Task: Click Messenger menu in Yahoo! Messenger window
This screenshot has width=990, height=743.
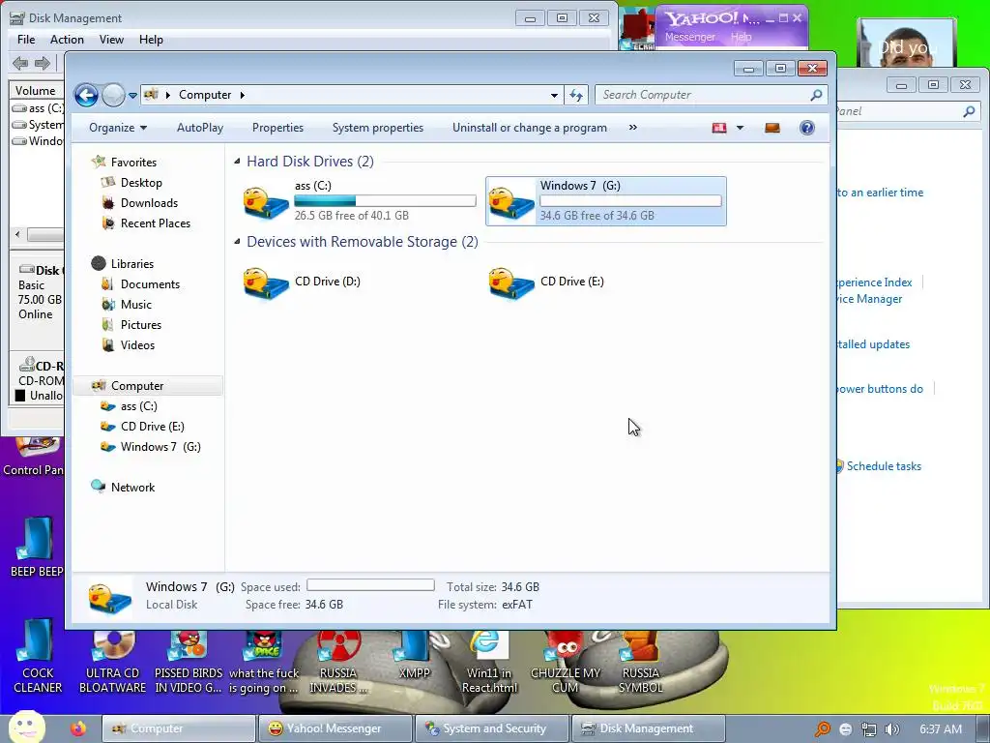Action: [x=689, y=38]
